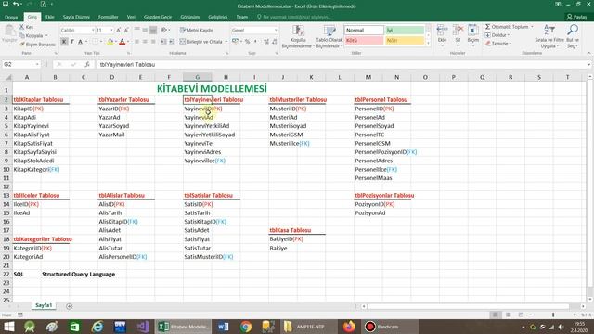Switch to the Ekle ribbon tab
The image size is (594, 334).
tap(49, 17)
